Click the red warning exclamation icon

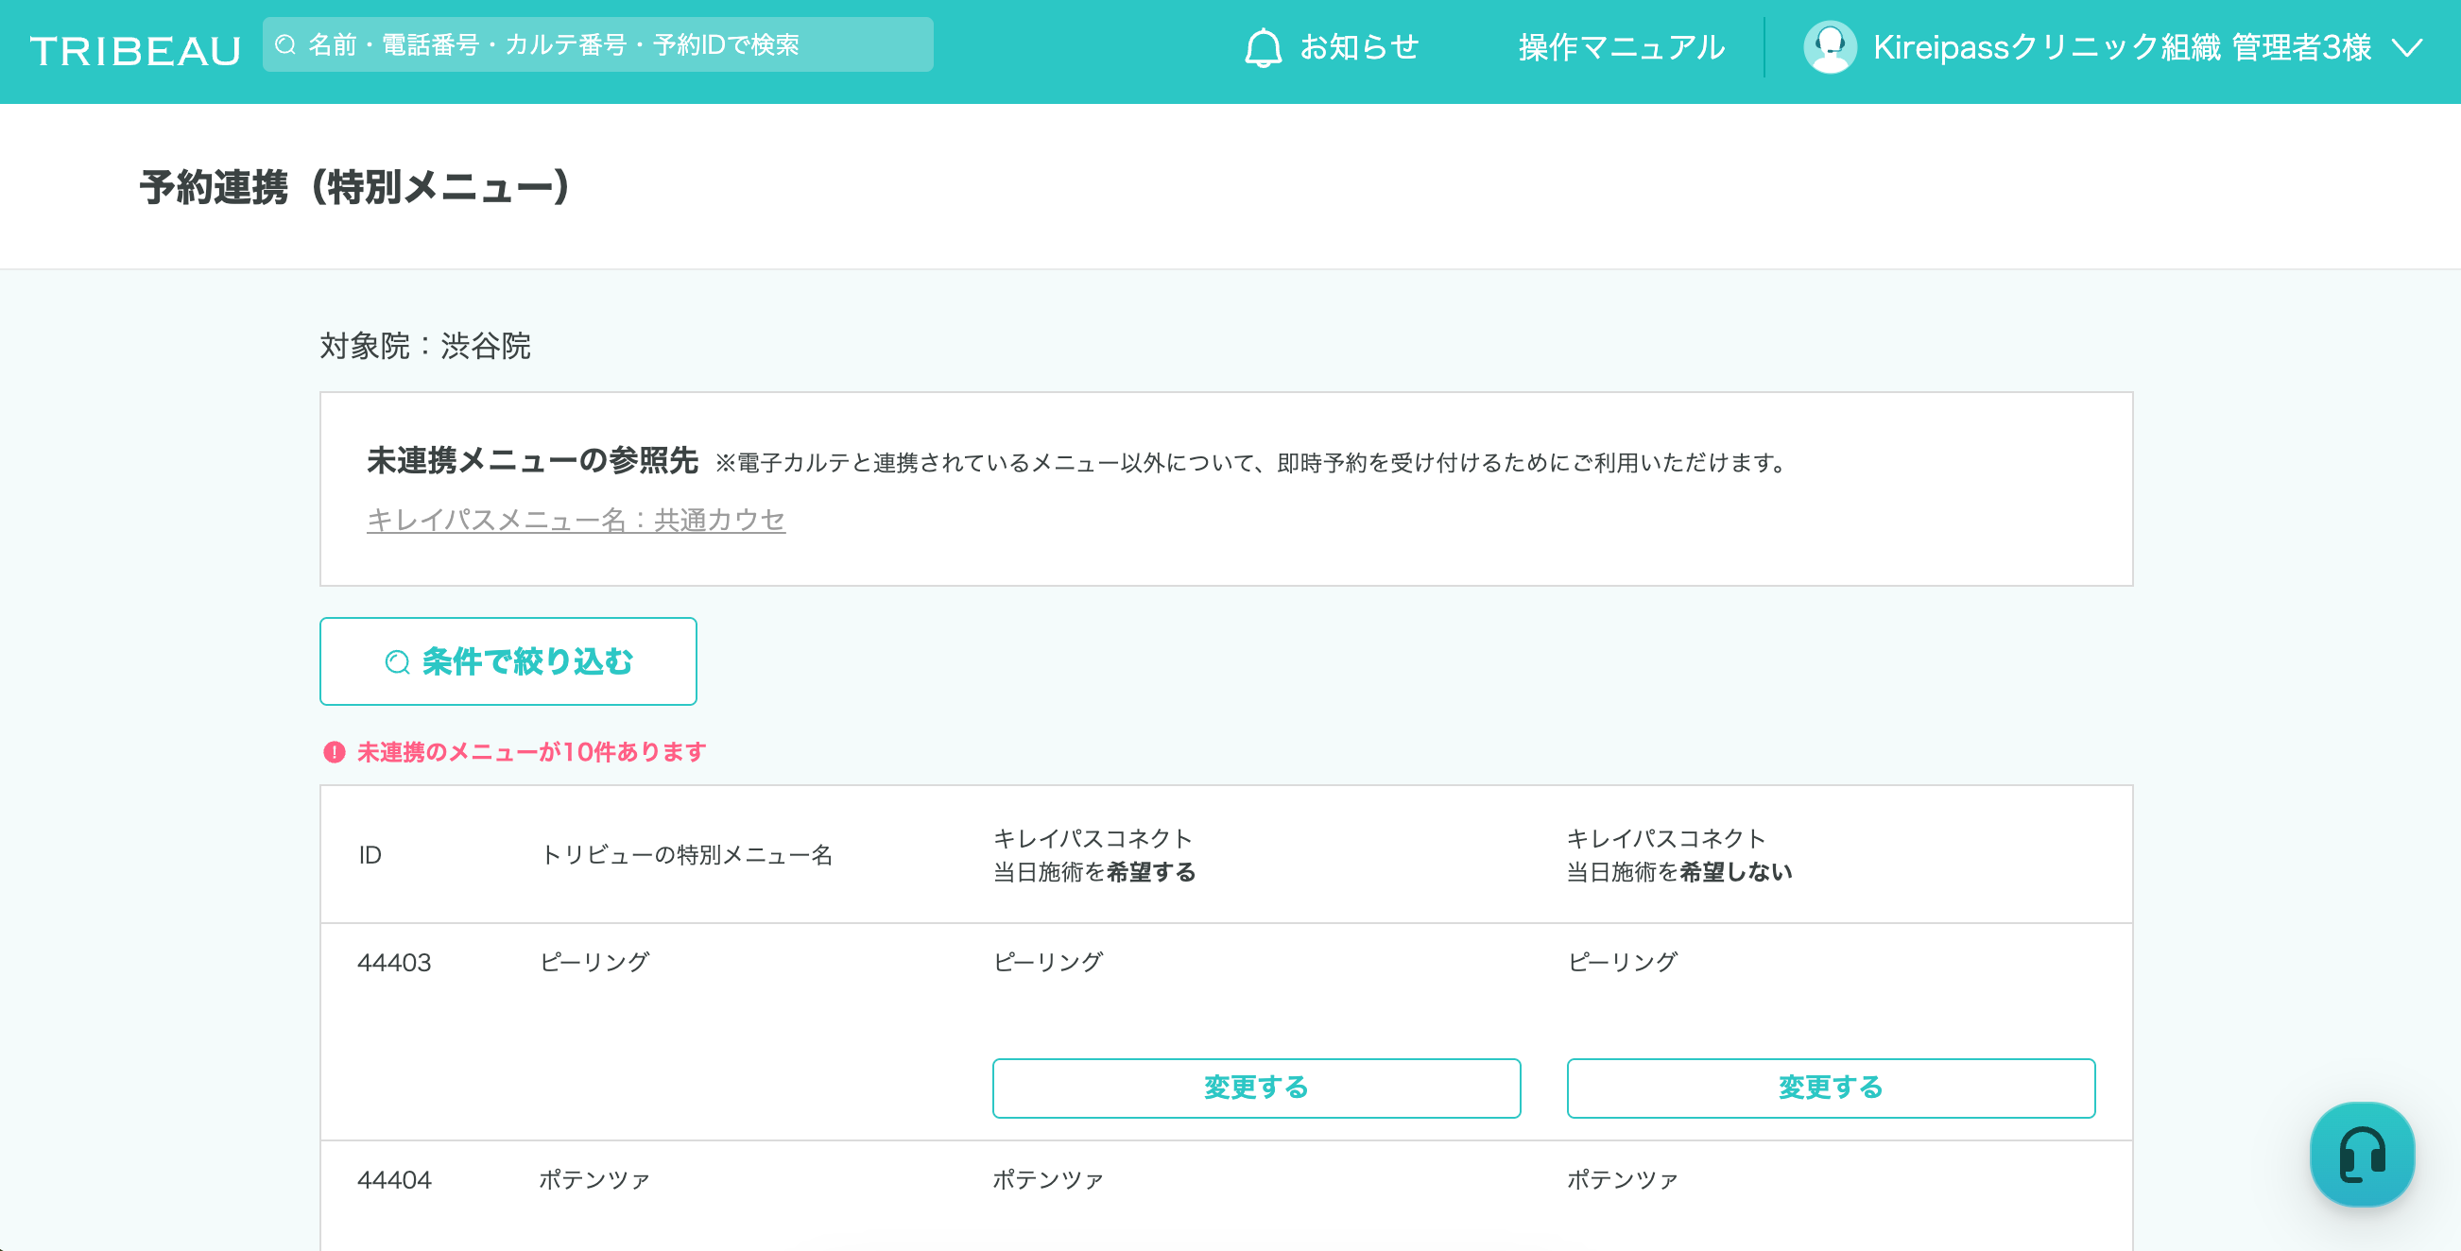tap(334, 752)
